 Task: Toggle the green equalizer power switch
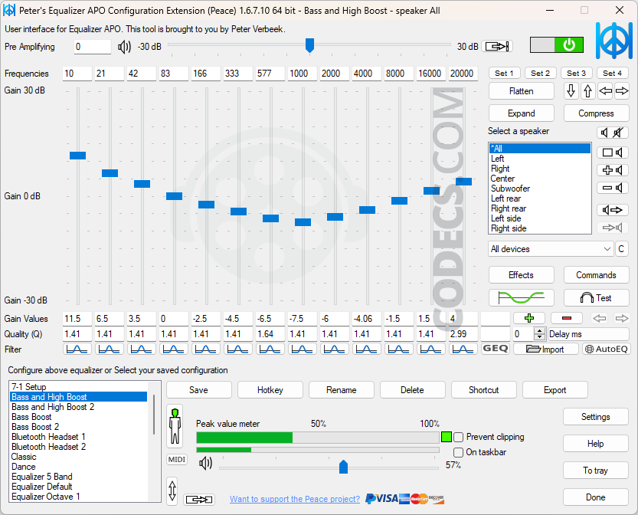556,44
